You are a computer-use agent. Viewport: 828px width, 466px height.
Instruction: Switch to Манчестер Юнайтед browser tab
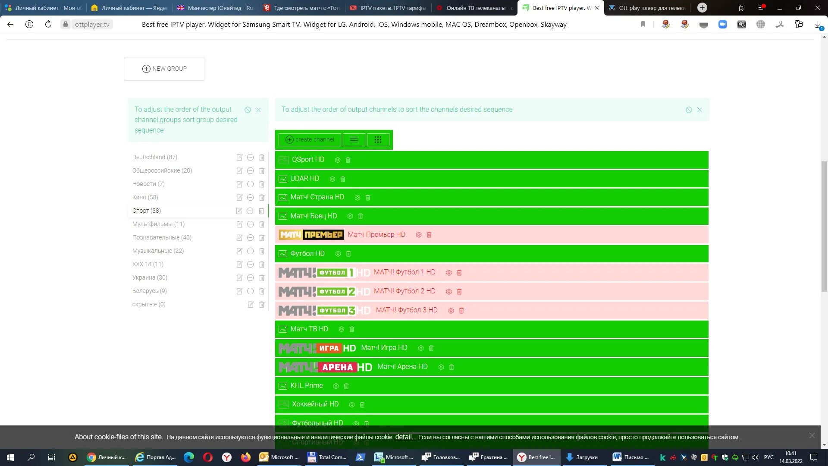coord(216,8)
